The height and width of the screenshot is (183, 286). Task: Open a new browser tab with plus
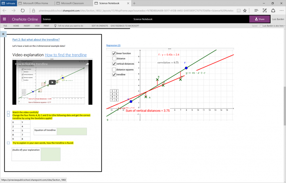tap(134, 3)
